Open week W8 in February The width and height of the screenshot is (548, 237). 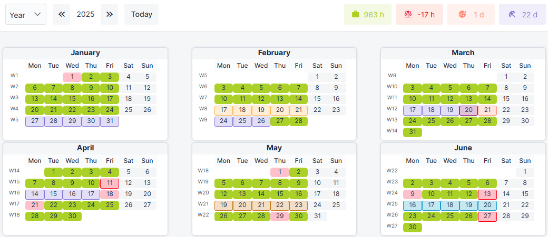coord(203,109)
